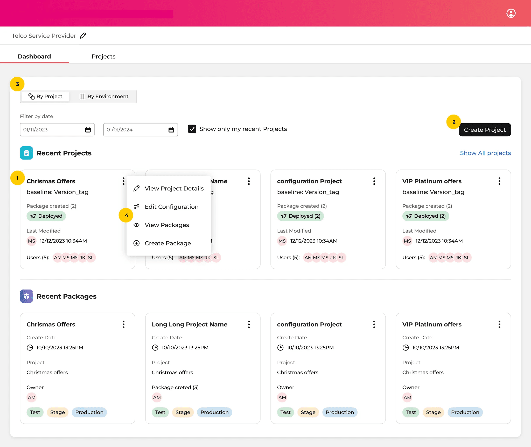The image size is (531, 447).
Task: Select Test tag on Chrismas Offers package
Action: (x=35, y=412)
